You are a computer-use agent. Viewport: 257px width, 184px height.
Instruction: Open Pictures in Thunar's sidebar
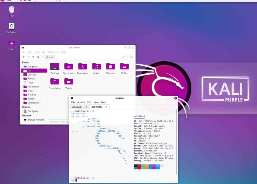click(34, 94)
